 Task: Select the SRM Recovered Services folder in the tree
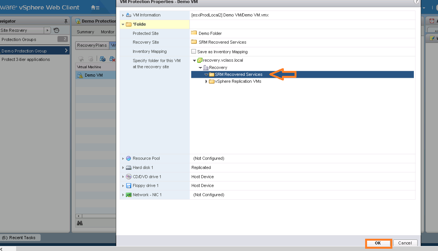302,75
